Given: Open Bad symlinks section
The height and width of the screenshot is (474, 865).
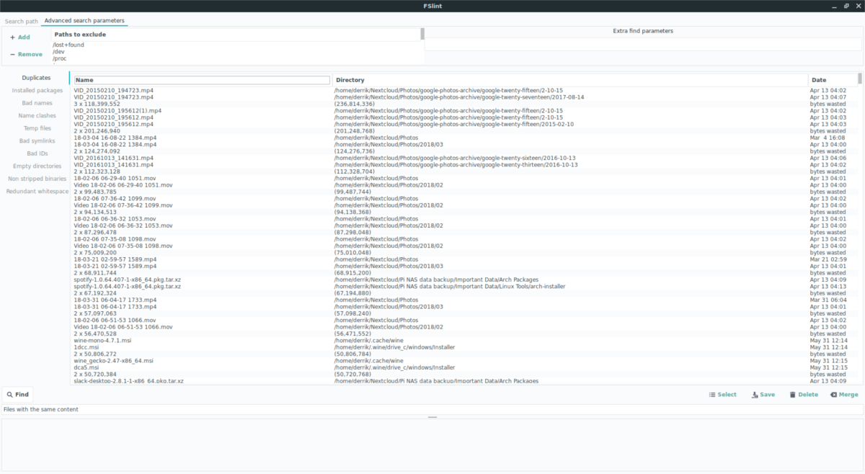Looking at the screenshot, I should [x=37, y=140].
